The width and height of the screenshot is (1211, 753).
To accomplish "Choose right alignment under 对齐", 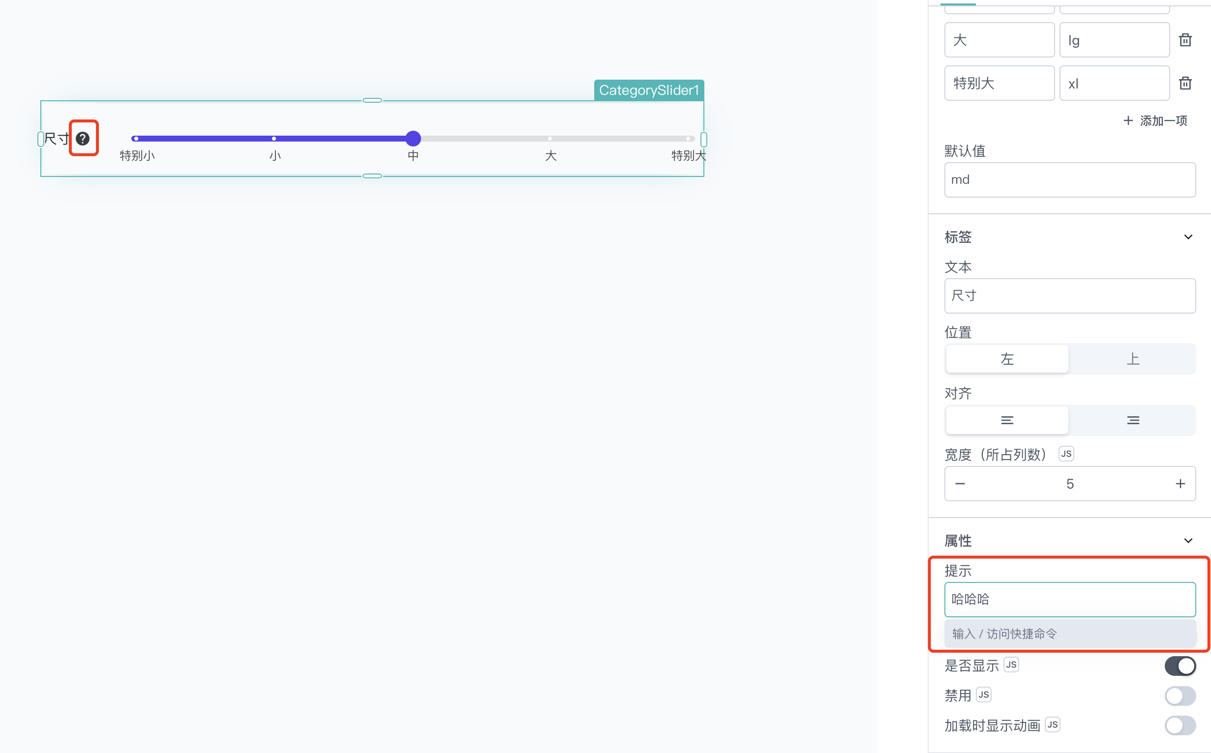I will (x=1133, y=420).
